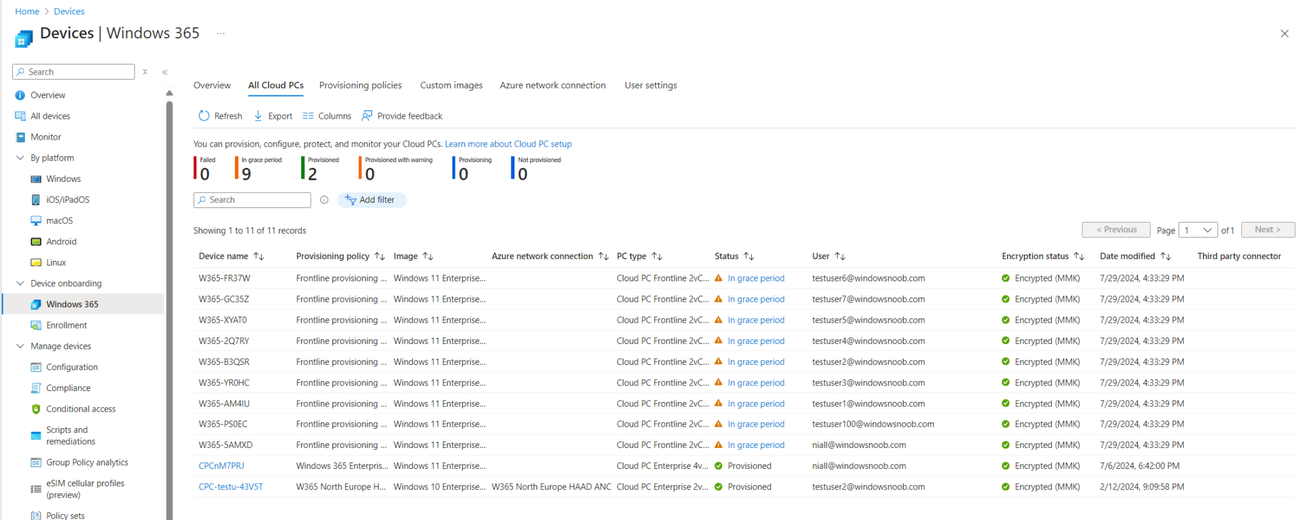Click the Configuration sidebar icon
Screen dimensions: 1307x520
[x=36, y=368]
